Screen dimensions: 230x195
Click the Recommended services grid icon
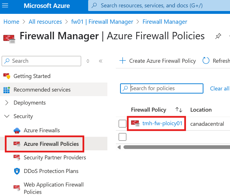coord(6,90)
